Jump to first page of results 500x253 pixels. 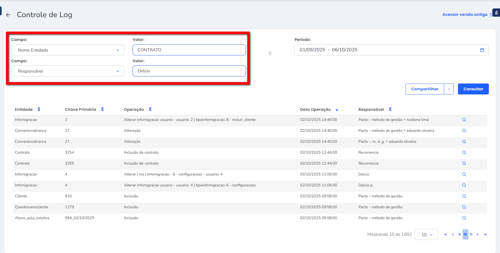[445, 234]
